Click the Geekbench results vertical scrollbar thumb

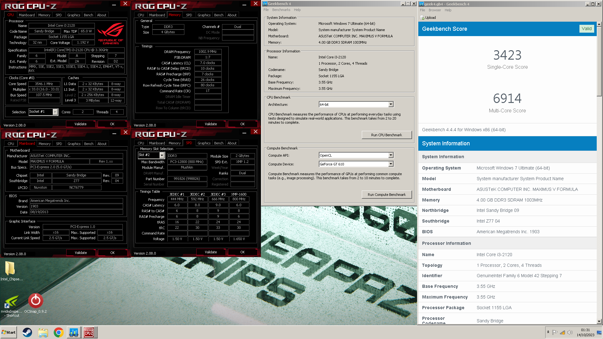[599, 61]
